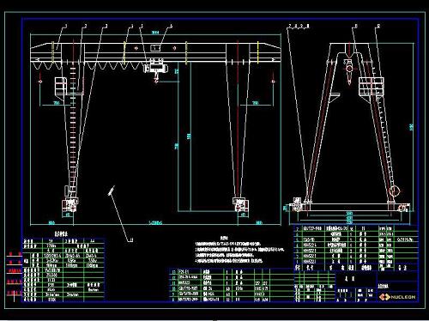Click the NUCLEON logo in title block
This screenshot has height=321, width=429.
(x=397, y=297)
